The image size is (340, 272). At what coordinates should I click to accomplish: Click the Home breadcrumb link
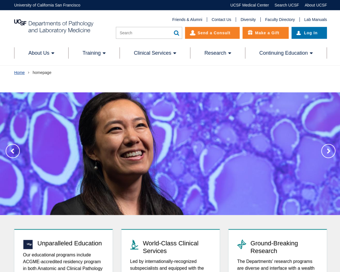tap(19, 73)
